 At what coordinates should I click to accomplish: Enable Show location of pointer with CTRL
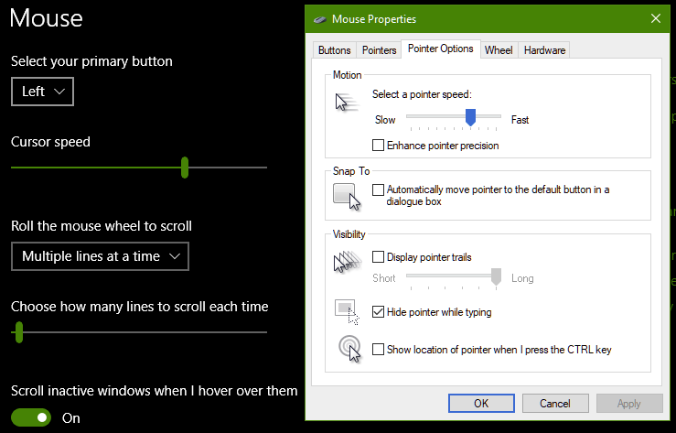tap(378, 350)
